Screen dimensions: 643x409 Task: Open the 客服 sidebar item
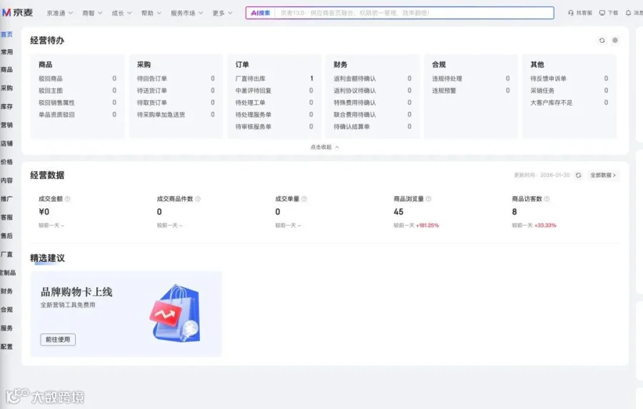coord(6,217)
